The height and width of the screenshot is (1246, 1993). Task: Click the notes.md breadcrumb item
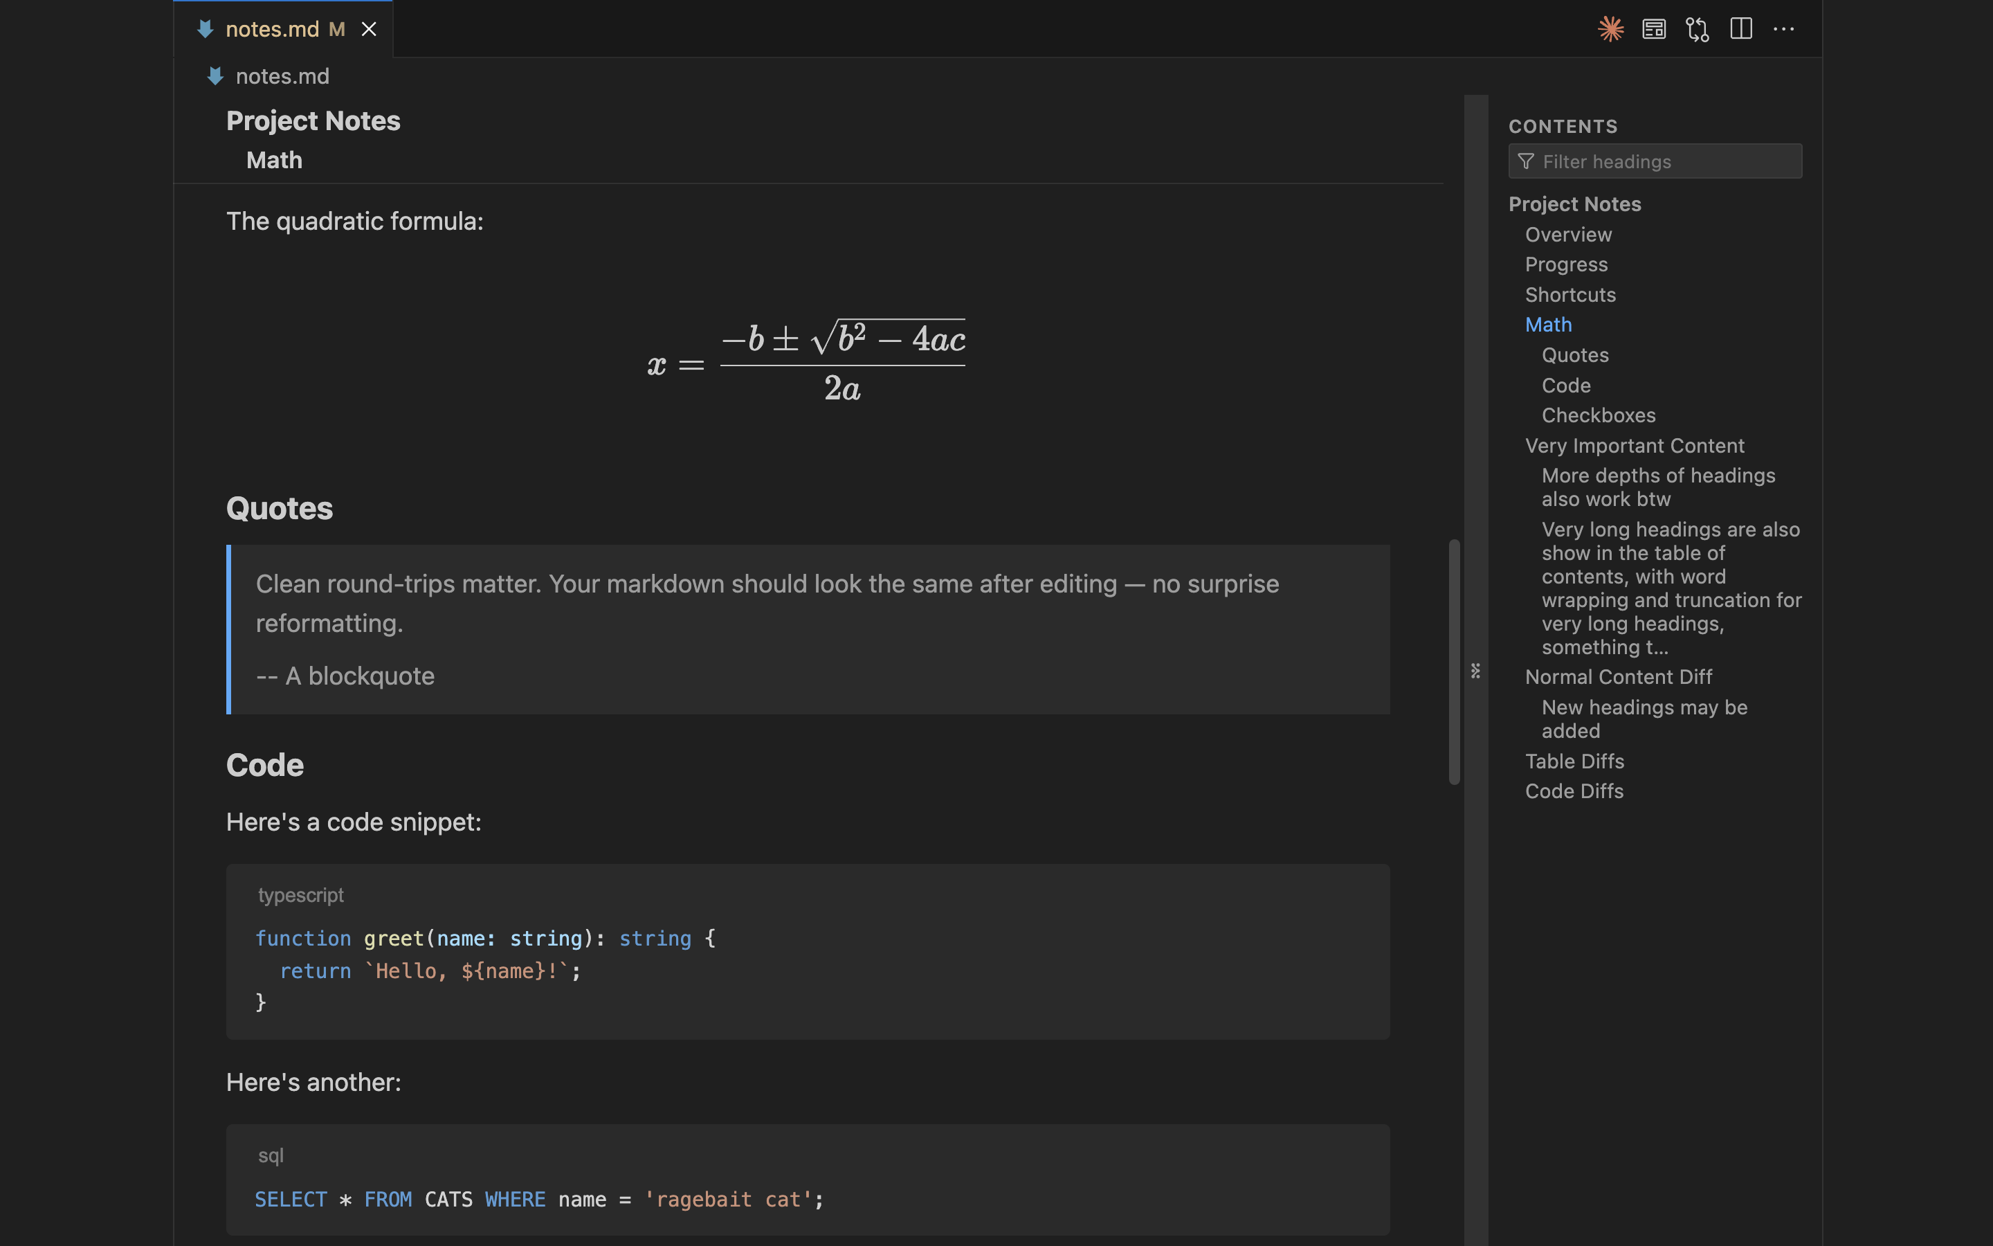[x=282, y=77]
